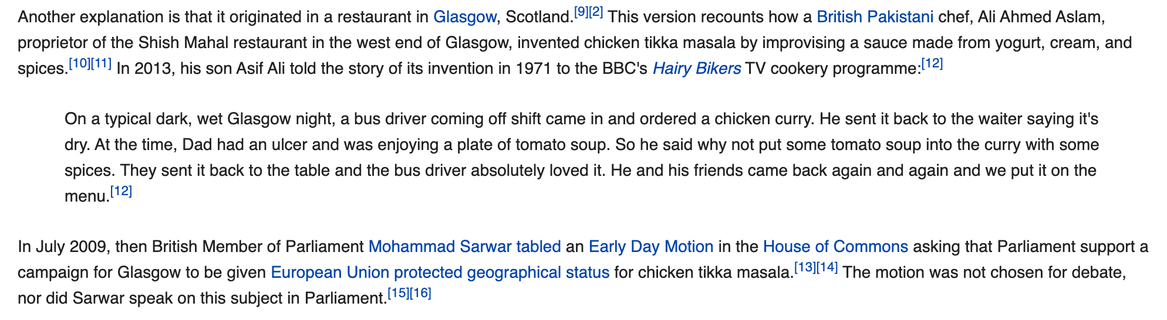The width and height of the screenshot is (1167, 320).
Task: Open the Early Day Motion link
Action: (x=650, y=247)
